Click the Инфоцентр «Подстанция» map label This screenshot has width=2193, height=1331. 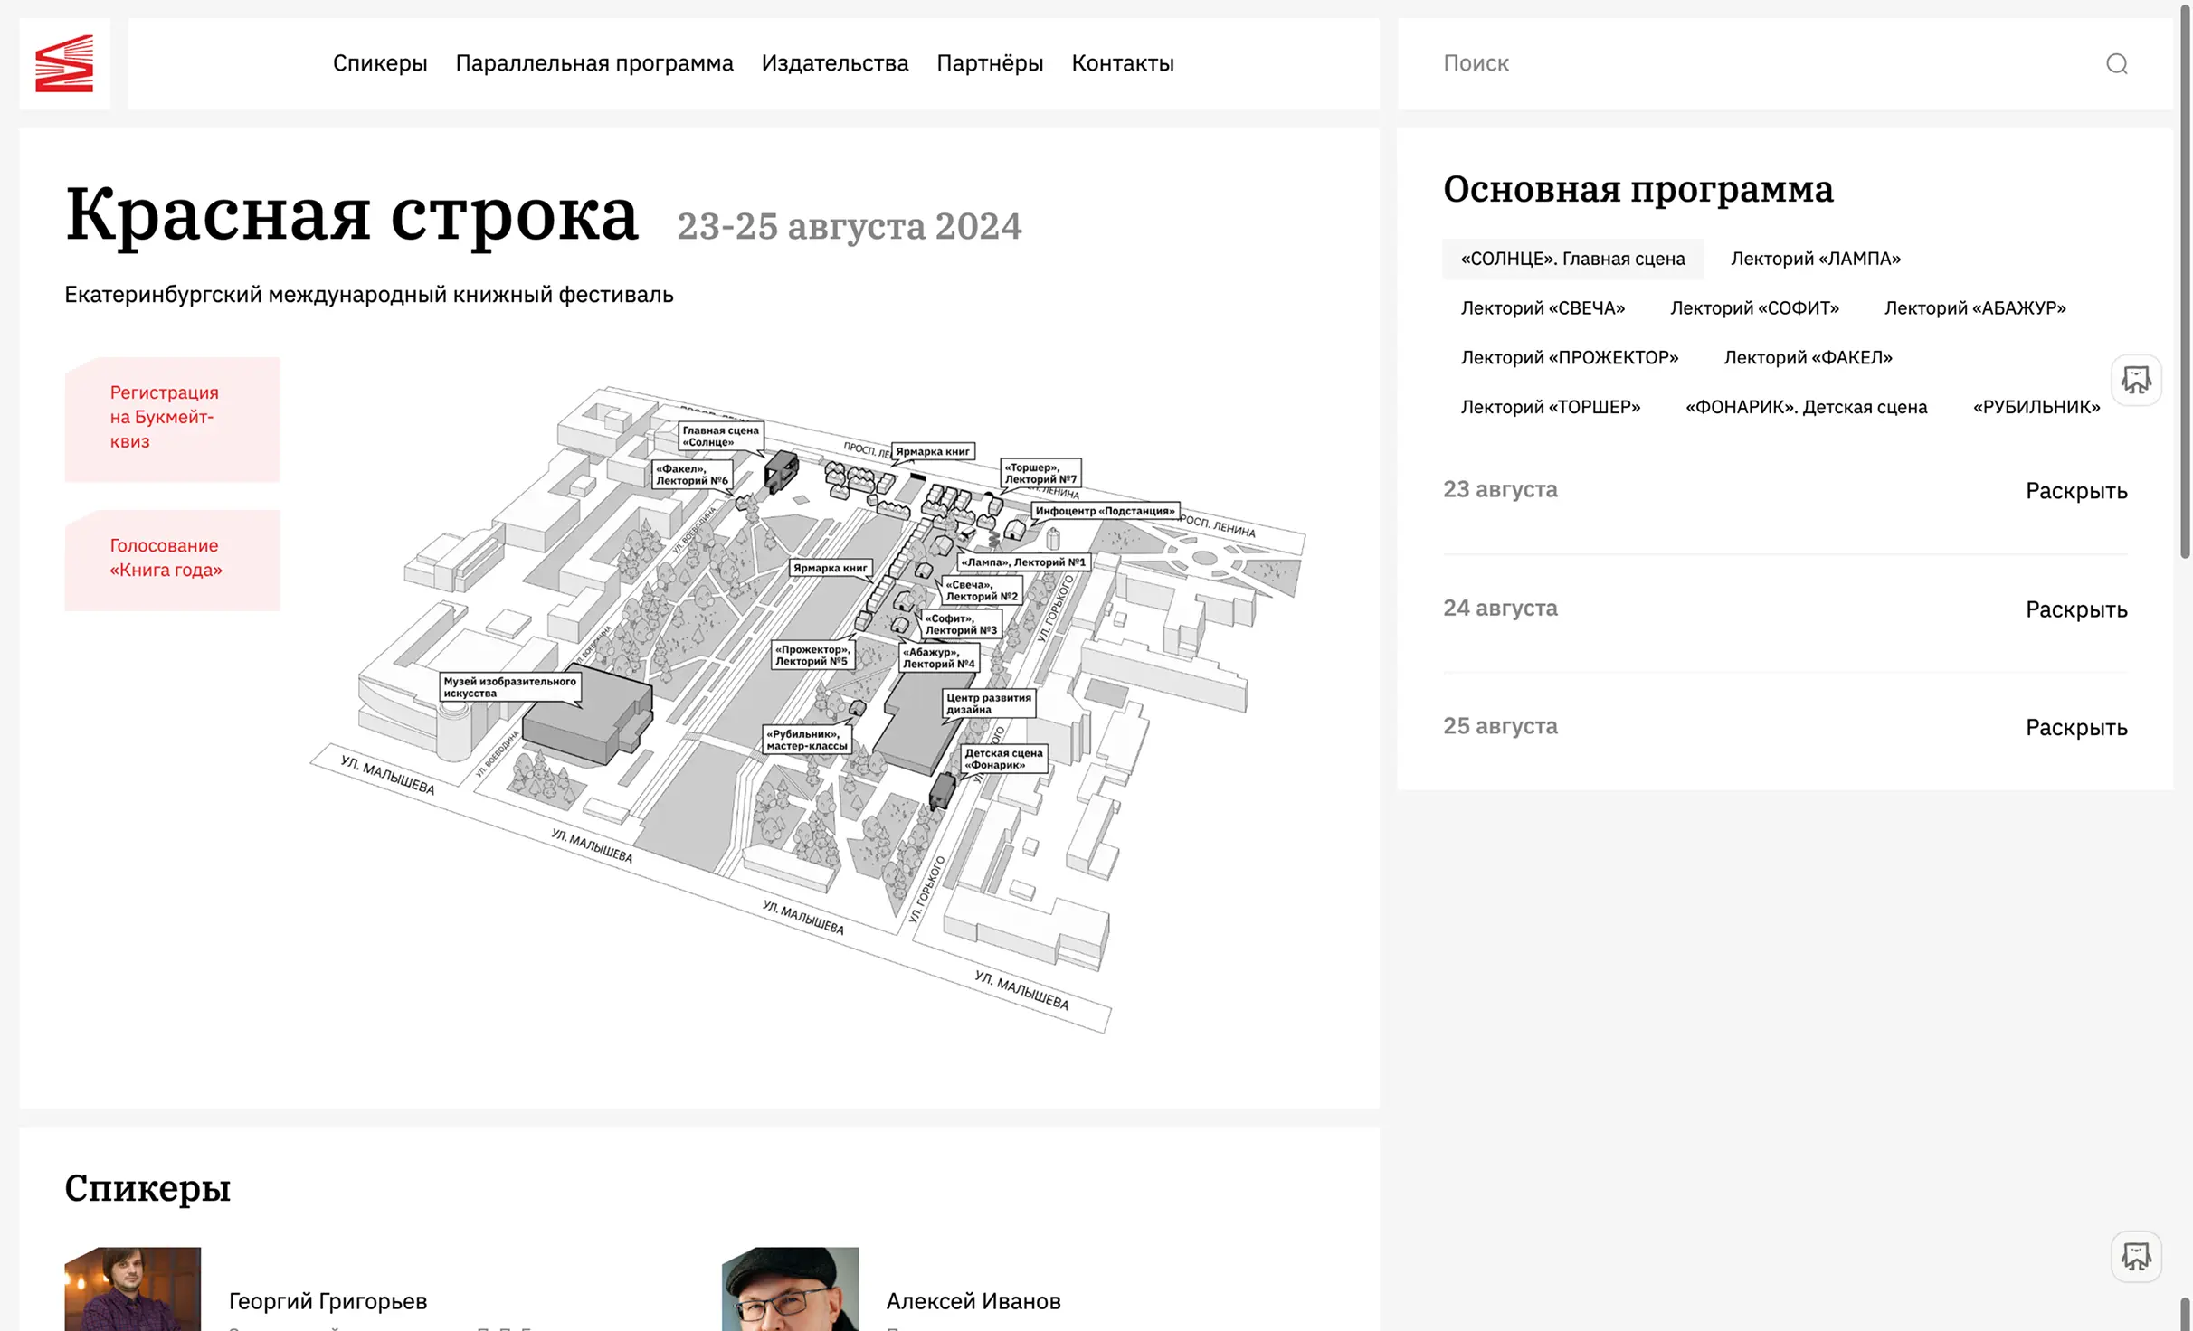tap(1105, 511)
